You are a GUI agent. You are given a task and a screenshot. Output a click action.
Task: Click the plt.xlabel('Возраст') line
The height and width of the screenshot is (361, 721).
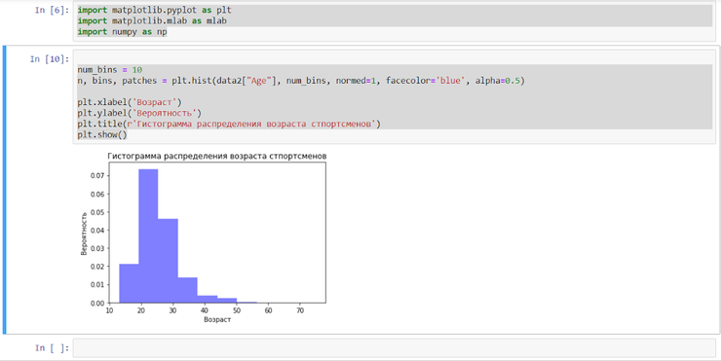[130, 102]
